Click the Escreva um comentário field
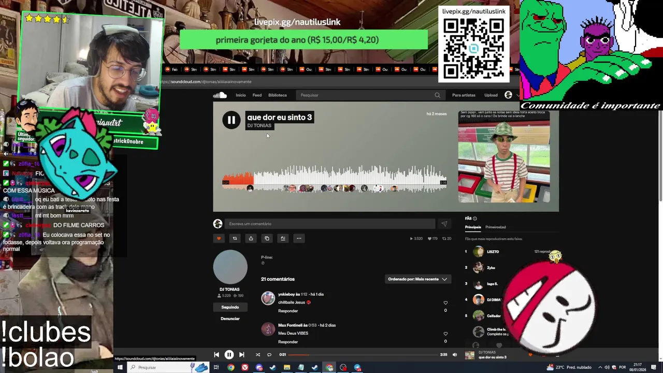Viewport: 663px width, 373px height. 330,224
